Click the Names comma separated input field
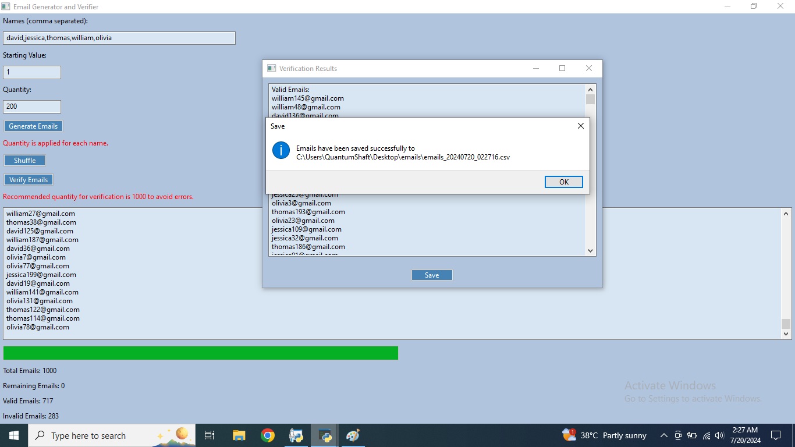 coord(119,38)
